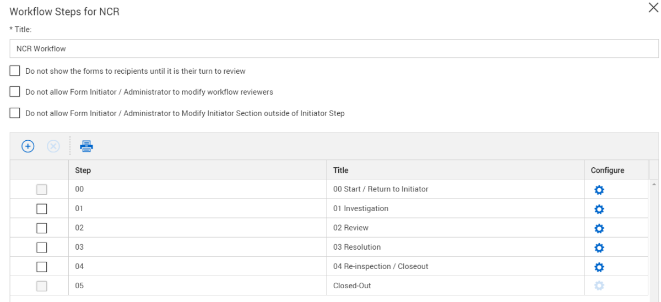Open configuration for 03 Resolution step
This screenshot has height=302, width=661.
click(599, 248)
